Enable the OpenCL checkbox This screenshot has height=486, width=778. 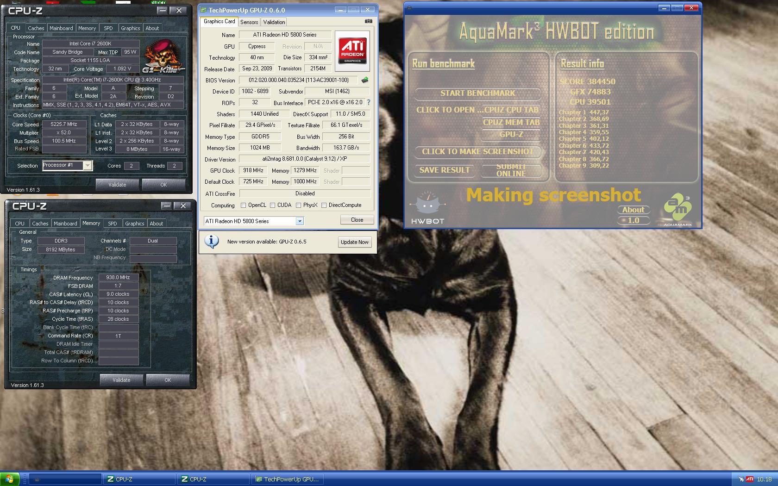click(243, 205)
